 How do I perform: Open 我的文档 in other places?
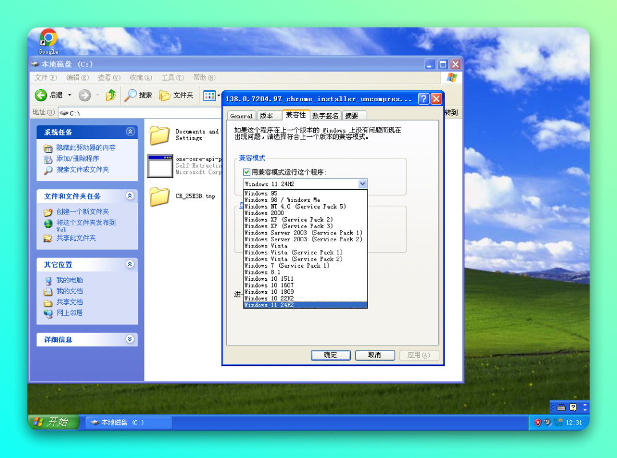pyautogui.click(x=69, y=291)
